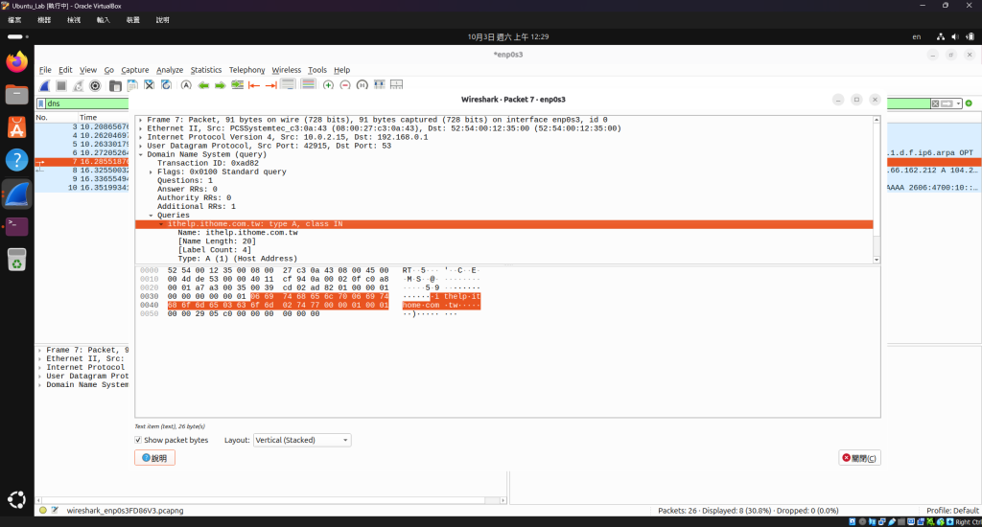The width and height of the screenshot is (982, 527).
Task: Click the 關閉(C) close button
Action: [859, 458]
